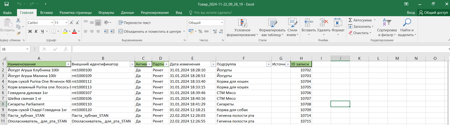The height and width of the screenshot is (125, 450).
Task: Click the percent style icon
Action: (x=200, y=32)
